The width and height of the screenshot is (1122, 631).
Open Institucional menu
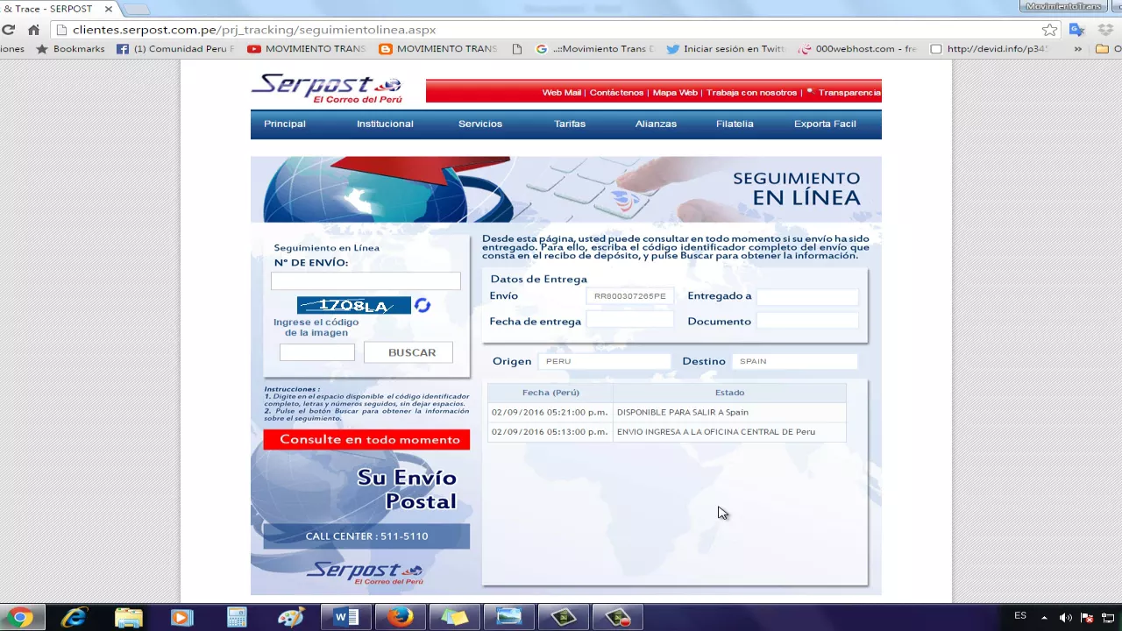click(385, 124)
